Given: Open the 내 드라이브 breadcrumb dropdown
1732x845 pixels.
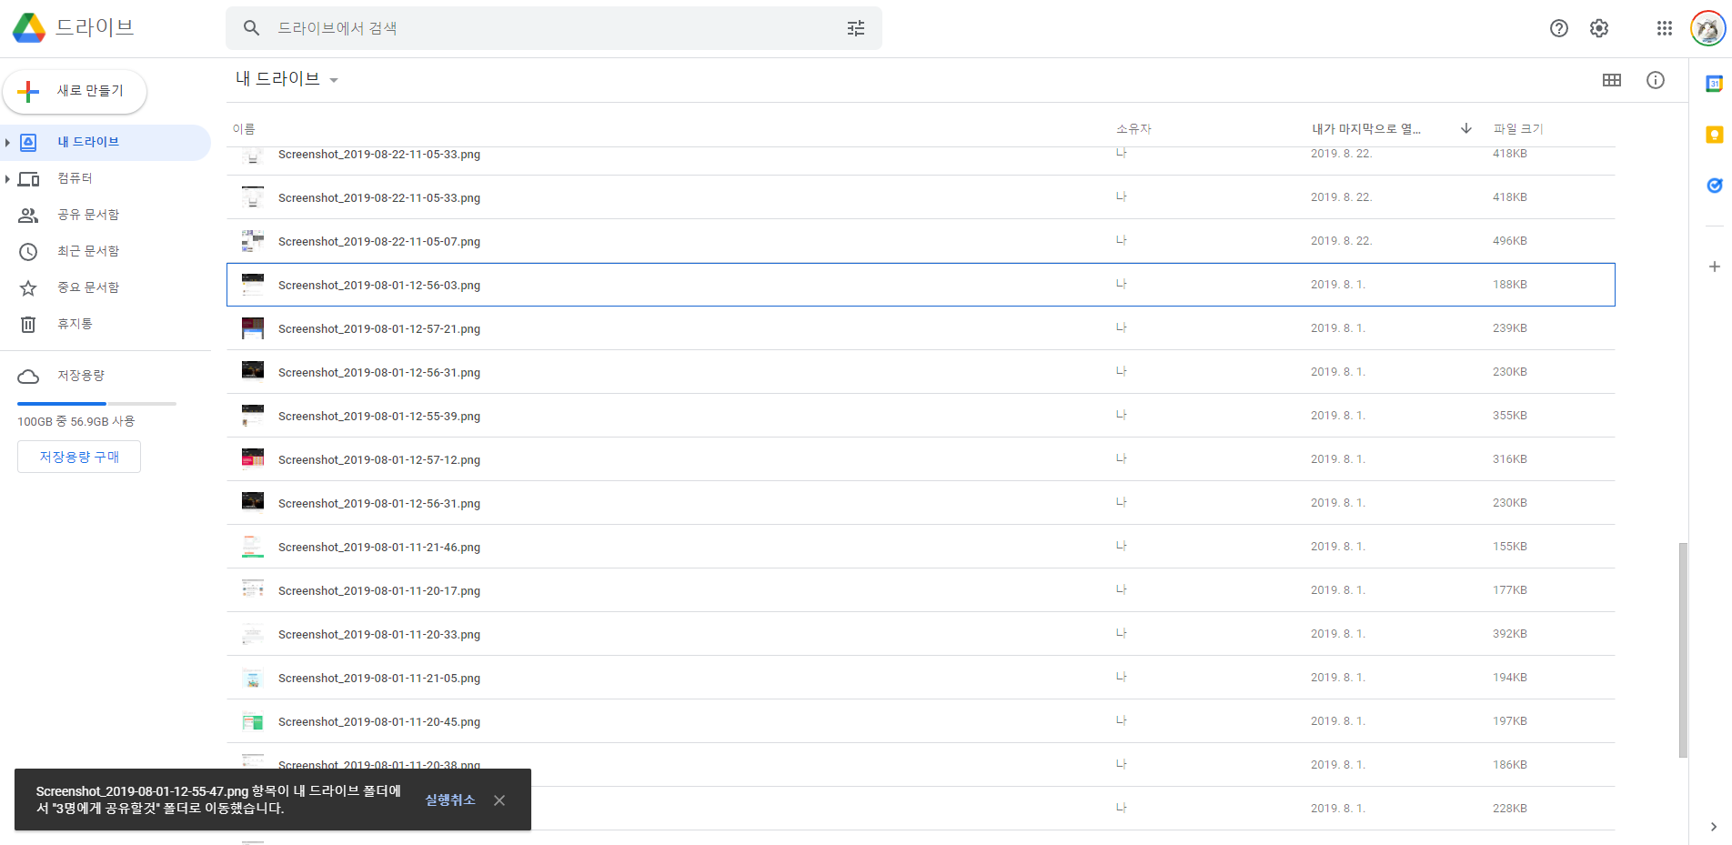Looking at the screenshot, I should 287,79.
